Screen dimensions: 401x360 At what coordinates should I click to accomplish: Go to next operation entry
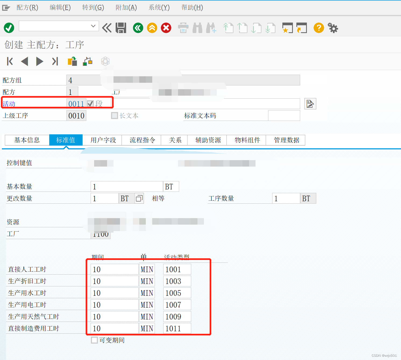point(40,61)
